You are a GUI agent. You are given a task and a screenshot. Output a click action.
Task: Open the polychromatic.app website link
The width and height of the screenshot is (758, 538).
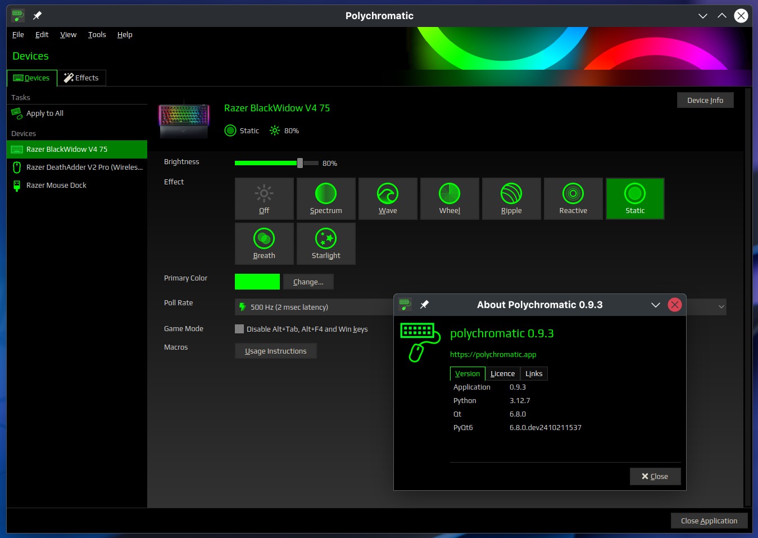(493, 355)
